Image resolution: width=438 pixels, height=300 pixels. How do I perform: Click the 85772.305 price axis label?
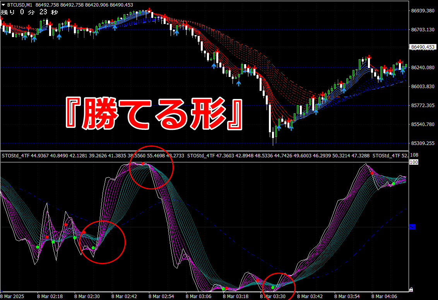[423, 106]
